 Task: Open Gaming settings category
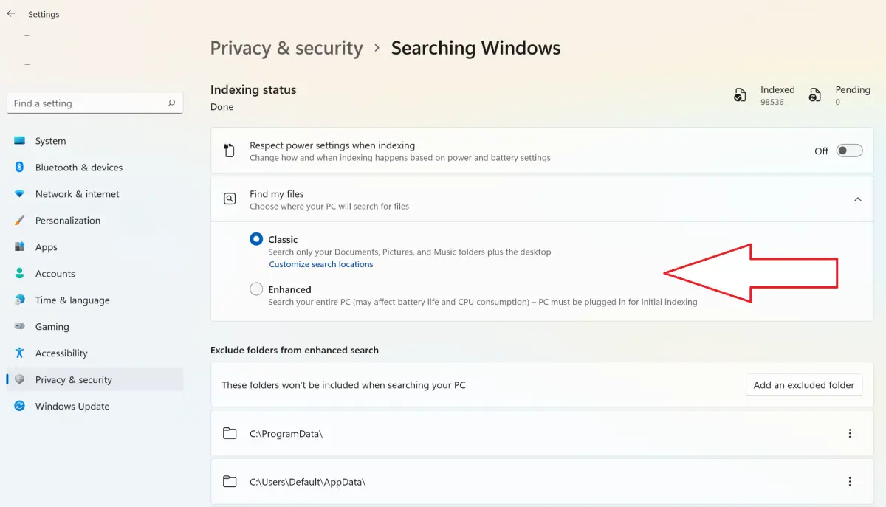(95, 327)
